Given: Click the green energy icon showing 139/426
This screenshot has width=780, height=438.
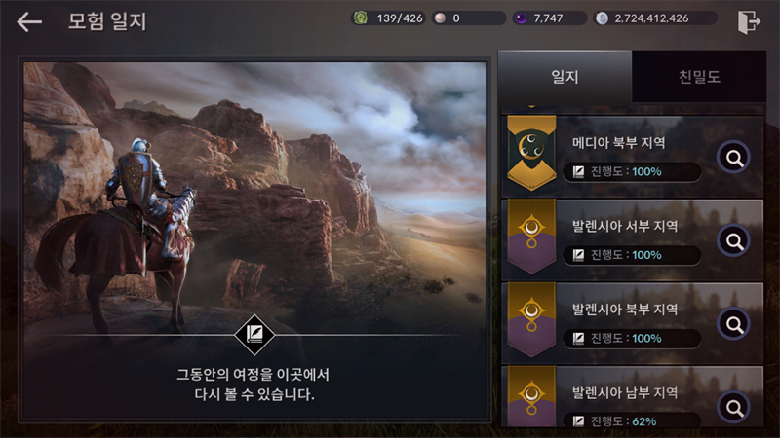Looking at the screenshot, I should coord(361,18).
